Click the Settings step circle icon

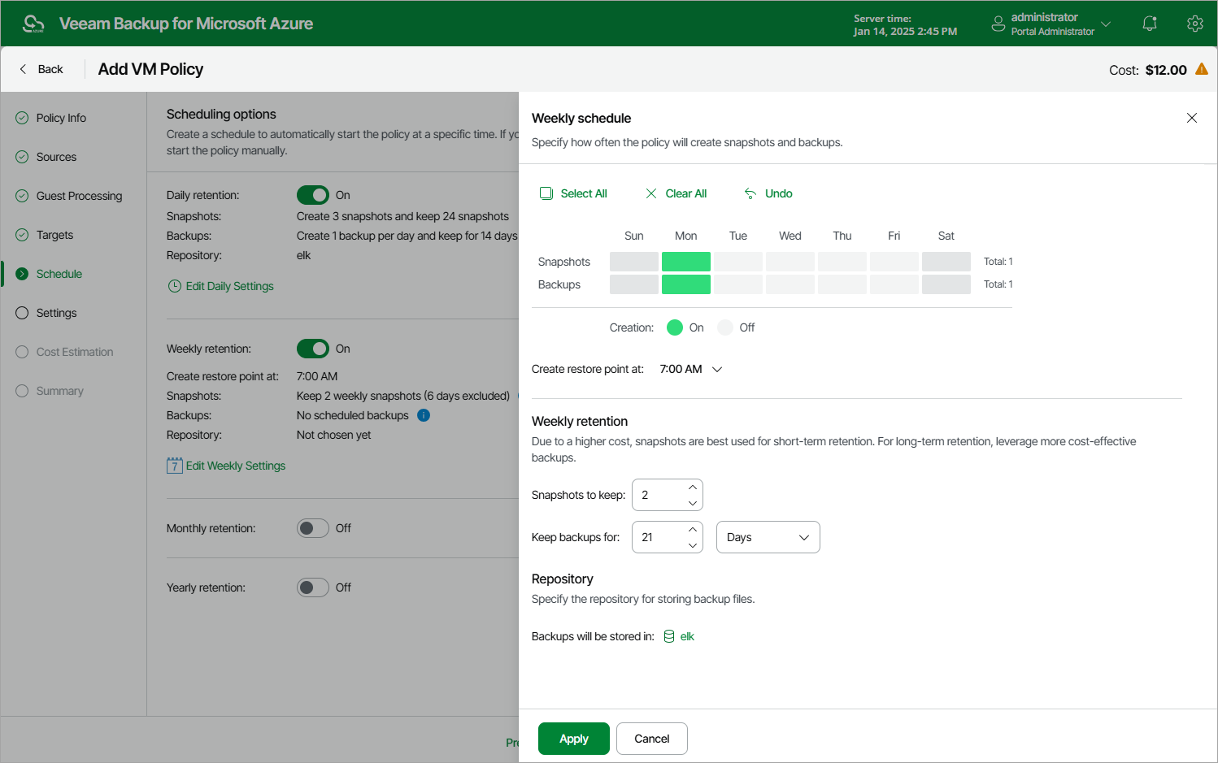pyautogui.click(x=22, y=313)
